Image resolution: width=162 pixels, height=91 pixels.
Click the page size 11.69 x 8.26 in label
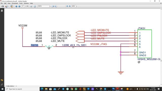(10, 86)
